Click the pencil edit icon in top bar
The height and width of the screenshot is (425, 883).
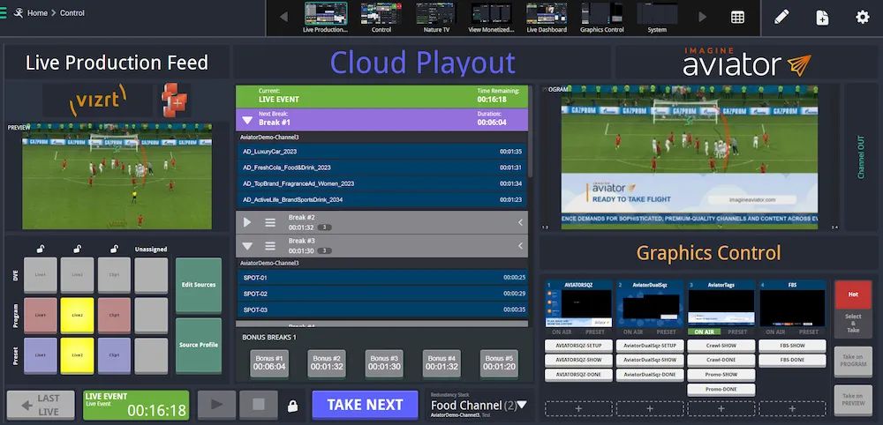coord(781,17)
